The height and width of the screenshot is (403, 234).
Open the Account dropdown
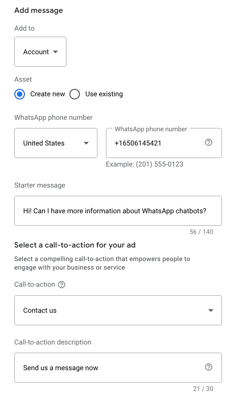pyautogui.click(x=40, y=52)
